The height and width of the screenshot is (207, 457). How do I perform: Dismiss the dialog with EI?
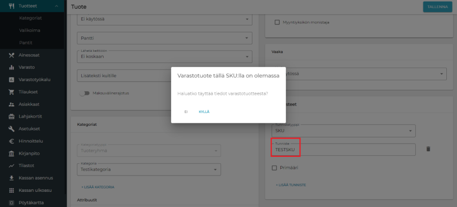(186, 112)
